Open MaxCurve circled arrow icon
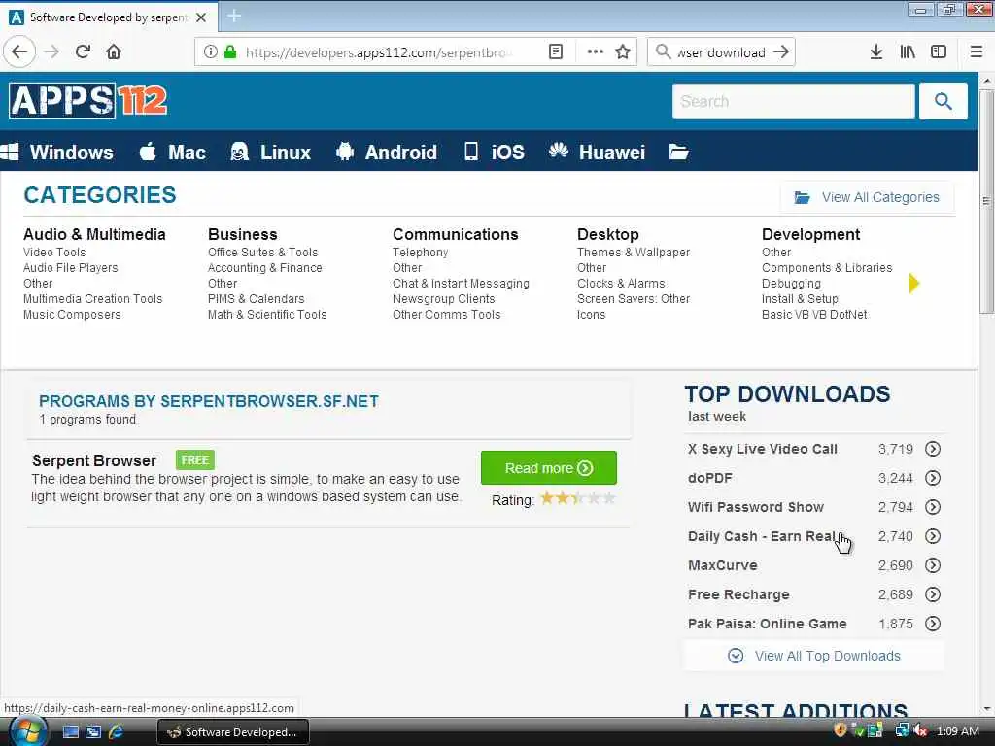 932,565
